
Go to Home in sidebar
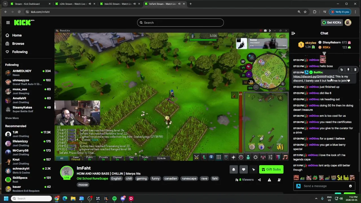[17, 35]
